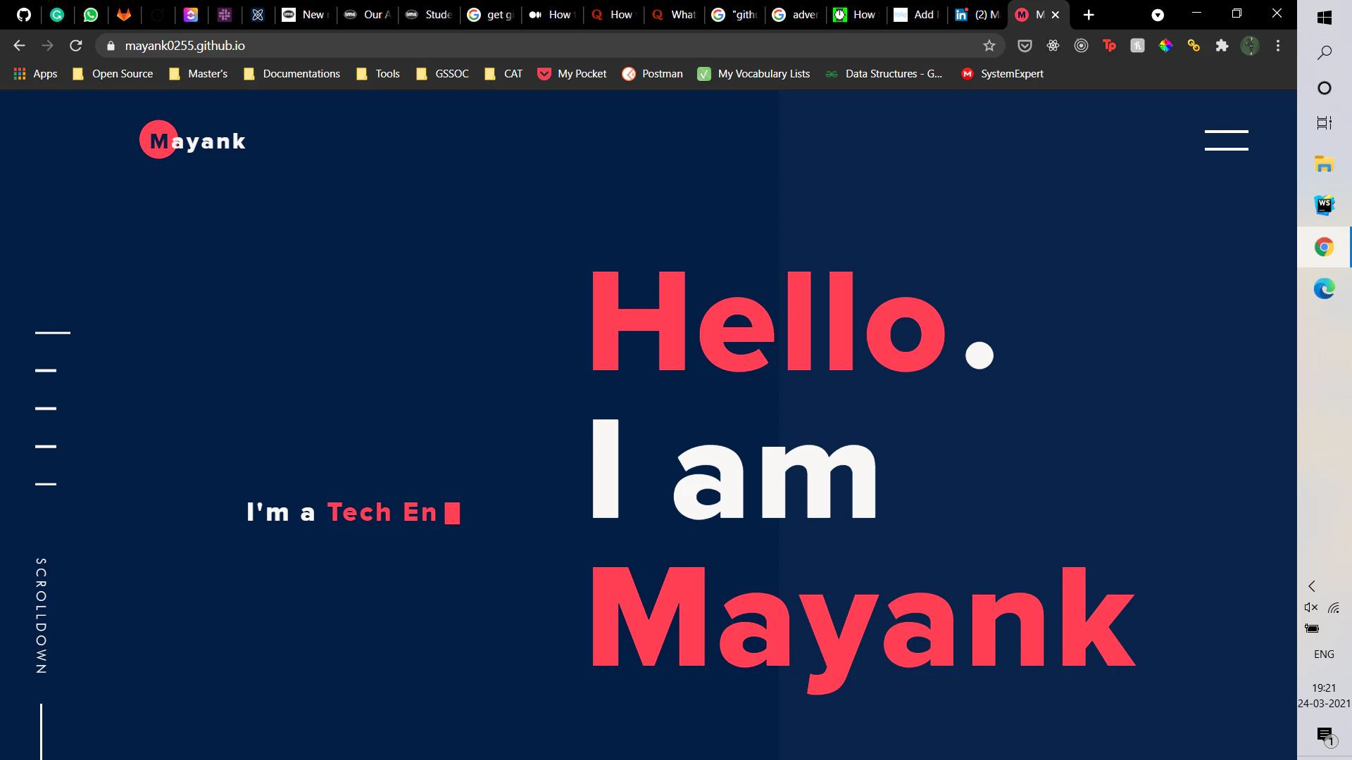Click the address bar URL
Viewport: 1352px width, 760px height.
coord(184,46)
